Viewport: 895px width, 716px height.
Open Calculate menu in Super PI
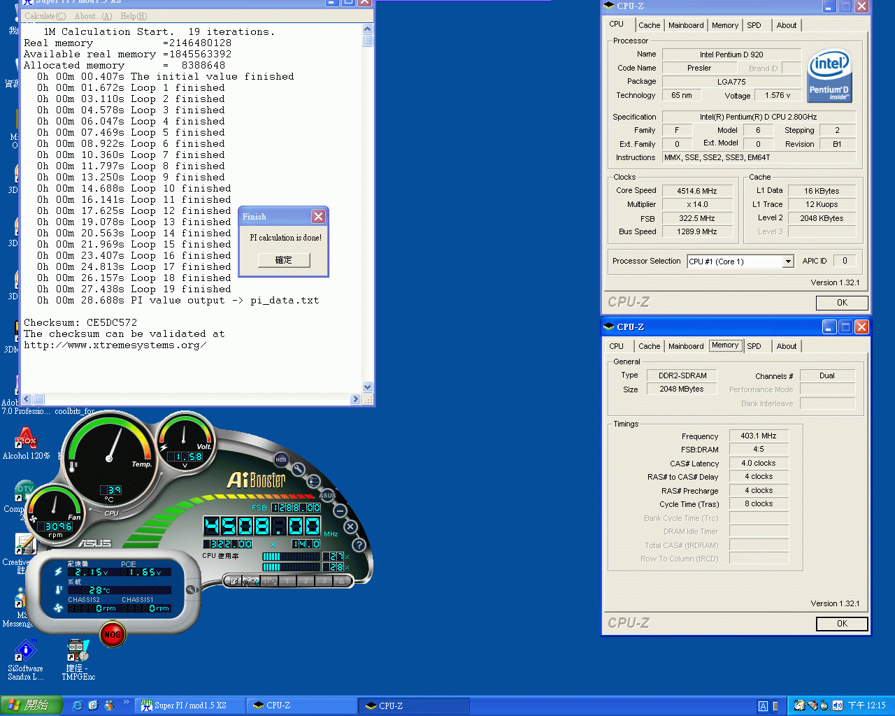pos(45,16)
